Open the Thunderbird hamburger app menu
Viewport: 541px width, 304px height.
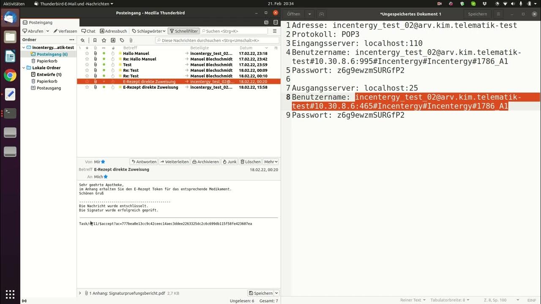(x=275, y=31)
